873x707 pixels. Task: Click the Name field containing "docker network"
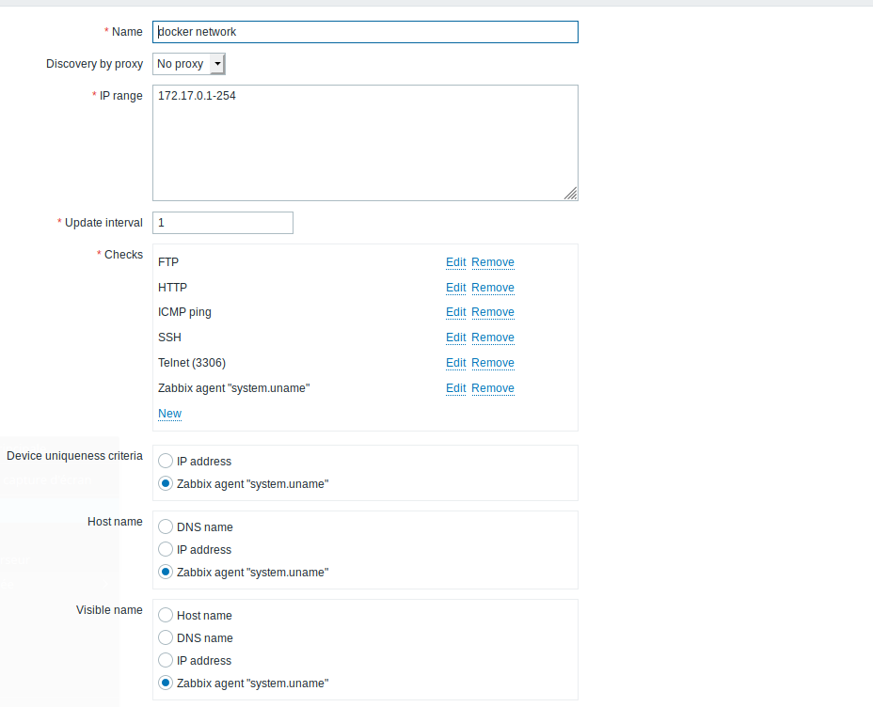coord(365,31)
